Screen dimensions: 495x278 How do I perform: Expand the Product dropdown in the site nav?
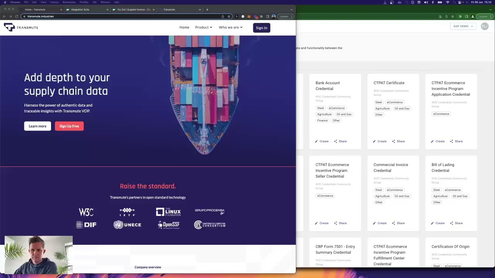[203, 27]
